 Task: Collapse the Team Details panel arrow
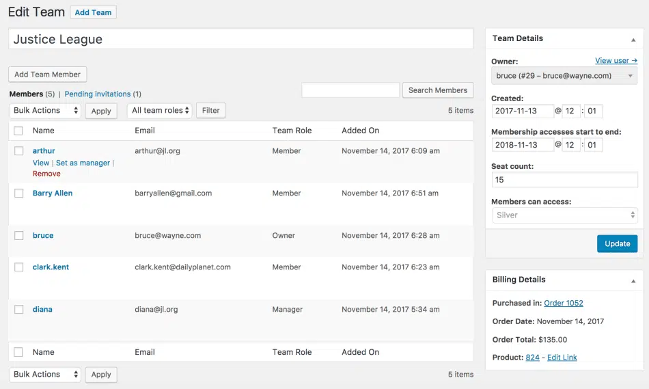click(633, 40)
